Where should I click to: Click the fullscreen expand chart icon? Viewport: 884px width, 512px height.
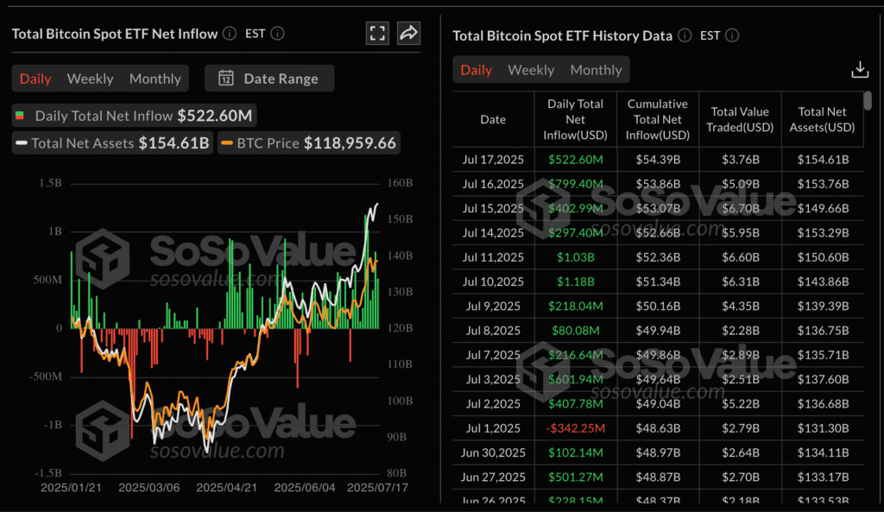pos(377,34)
